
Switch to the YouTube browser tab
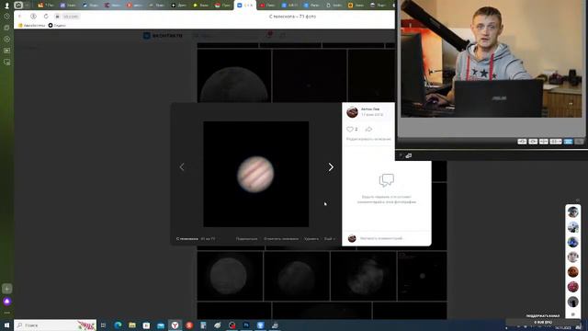click(267, 6)
